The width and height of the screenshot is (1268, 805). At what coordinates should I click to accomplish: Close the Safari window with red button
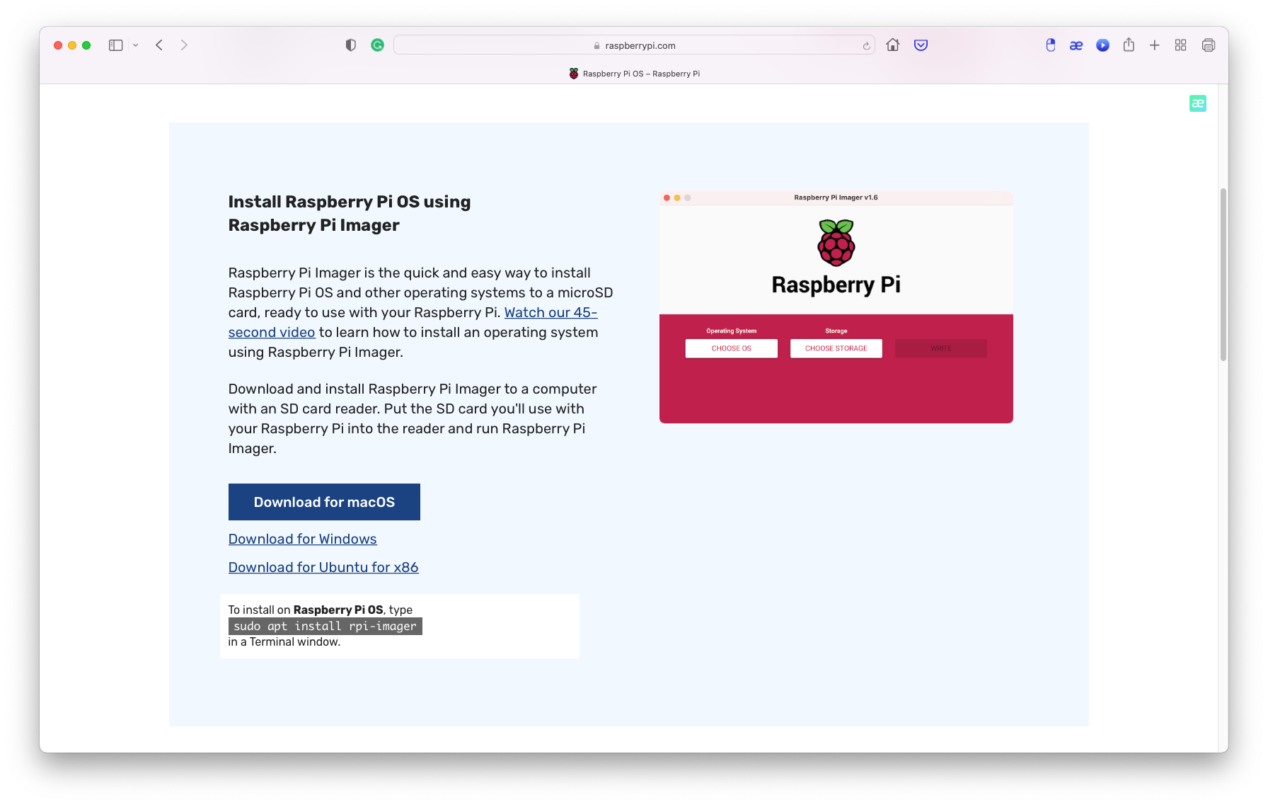58,45
